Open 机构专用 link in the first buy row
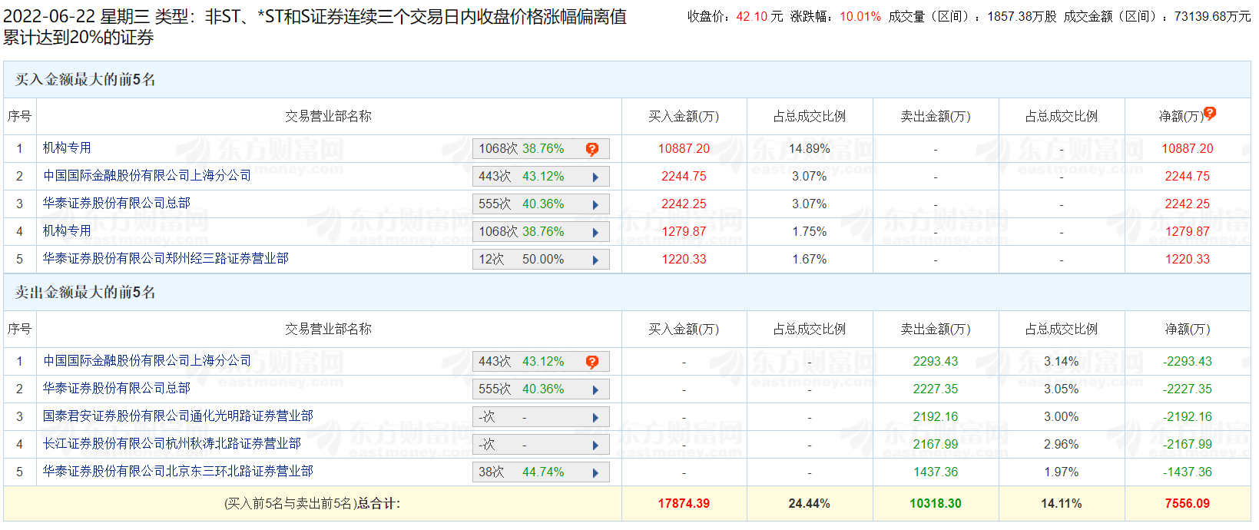The height and width of the screenshot is (530, 1259). click(67, 148)
